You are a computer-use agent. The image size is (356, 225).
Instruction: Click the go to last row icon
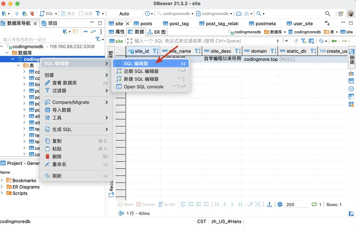click(240, 204)
